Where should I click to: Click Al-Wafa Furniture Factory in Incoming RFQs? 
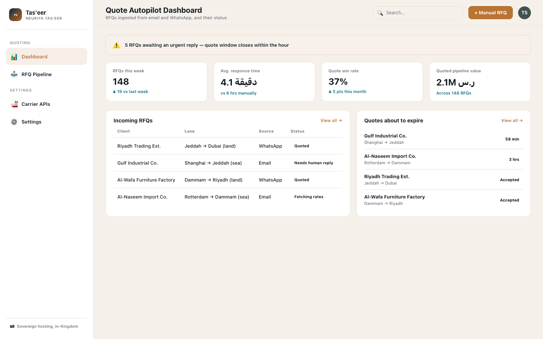pyautogui.click(x=146, y=180)
